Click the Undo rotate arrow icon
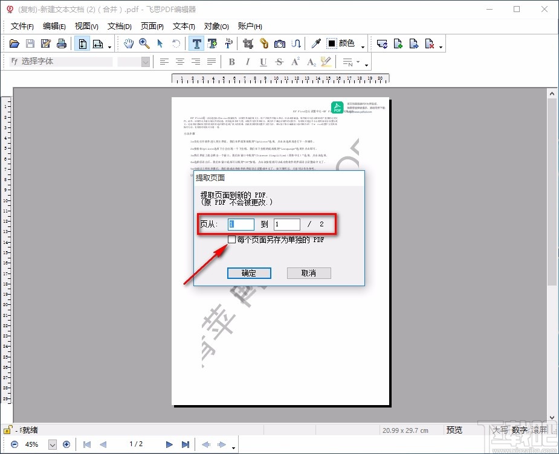This screenshot has width=559, height=454. tap(176, 44)
